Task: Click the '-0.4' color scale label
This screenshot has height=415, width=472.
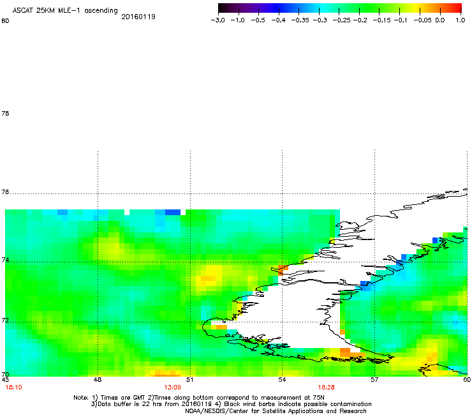Action: [x=279, y=20]
